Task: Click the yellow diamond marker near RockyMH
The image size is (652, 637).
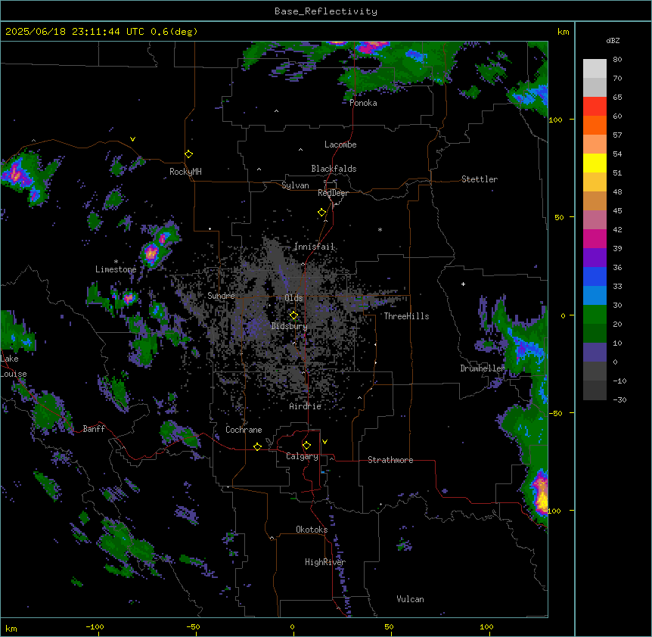Action: (x=189, y=154)
